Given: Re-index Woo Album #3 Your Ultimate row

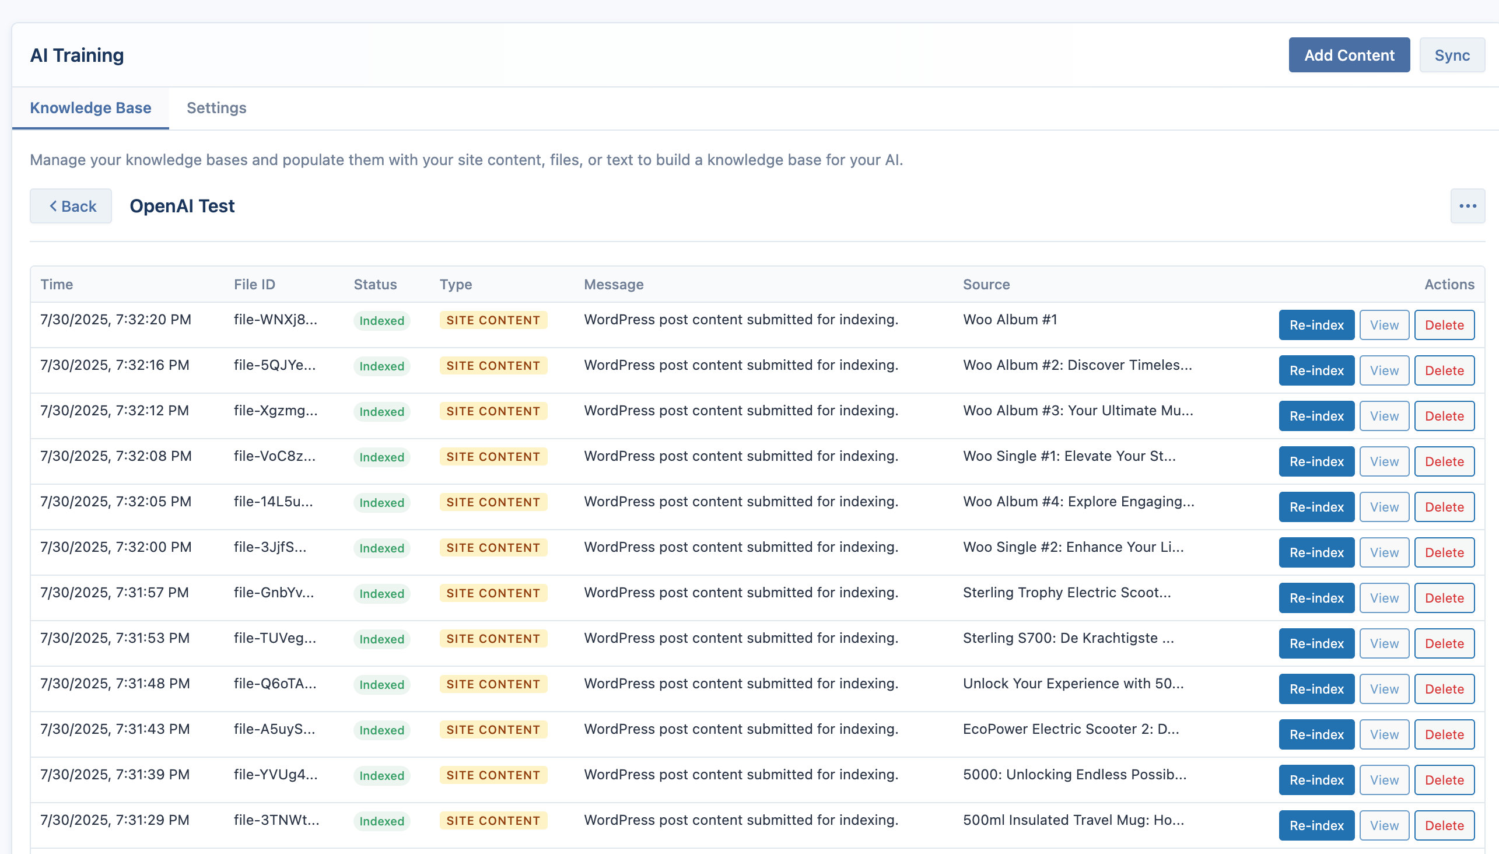Looking at the screenshot, I should tap(1316, 416).
